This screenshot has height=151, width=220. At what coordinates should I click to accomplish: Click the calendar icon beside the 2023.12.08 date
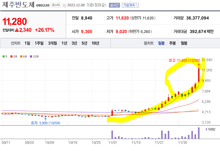pos(65,5)
